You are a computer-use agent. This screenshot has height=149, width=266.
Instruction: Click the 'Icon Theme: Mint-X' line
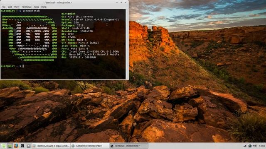tap(76, 46)
